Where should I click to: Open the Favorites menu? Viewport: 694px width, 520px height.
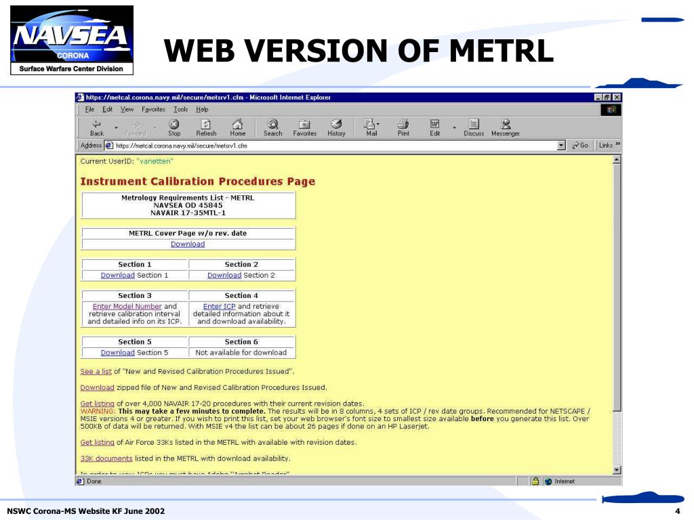coord(153,109)
